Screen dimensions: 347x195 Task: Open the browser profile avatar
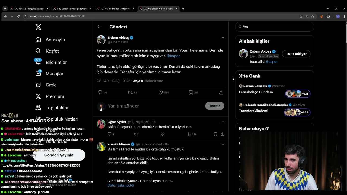coord(338,17)
